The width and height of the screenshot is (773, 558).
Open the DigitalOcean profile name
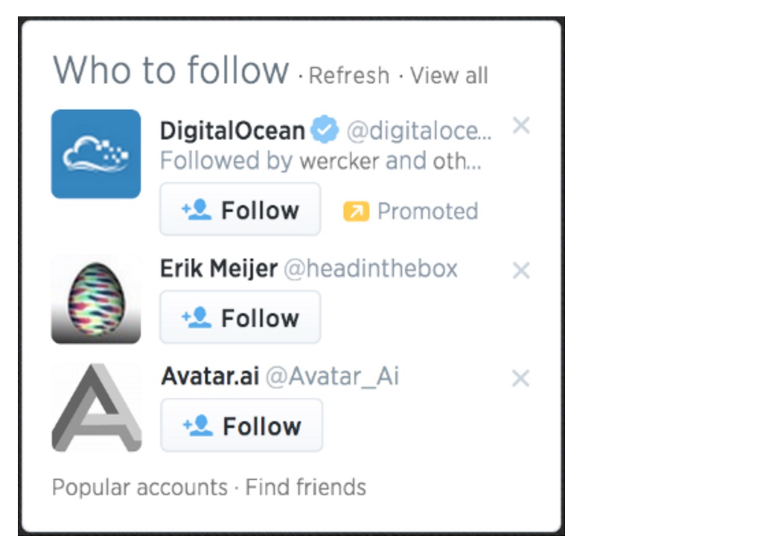click(233, 130)
